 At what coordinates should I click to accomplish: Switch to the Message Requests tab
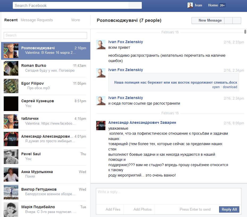[37, 20]
